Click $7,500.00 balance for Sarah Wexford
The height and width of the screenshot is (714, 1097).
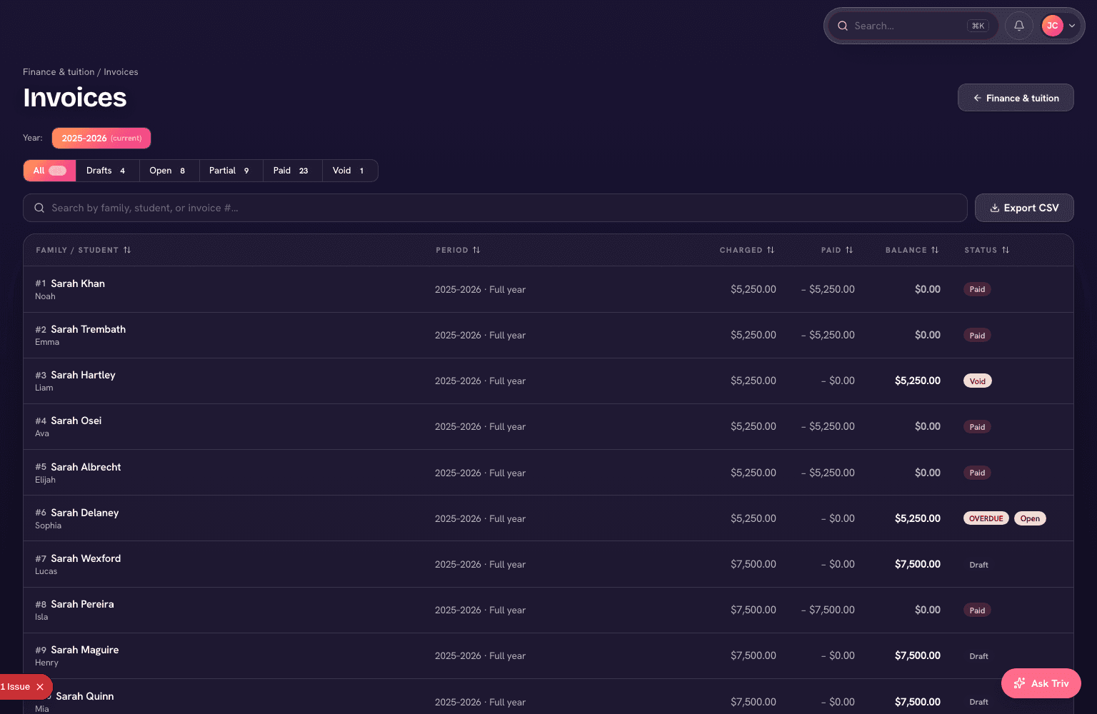(918, 564)
